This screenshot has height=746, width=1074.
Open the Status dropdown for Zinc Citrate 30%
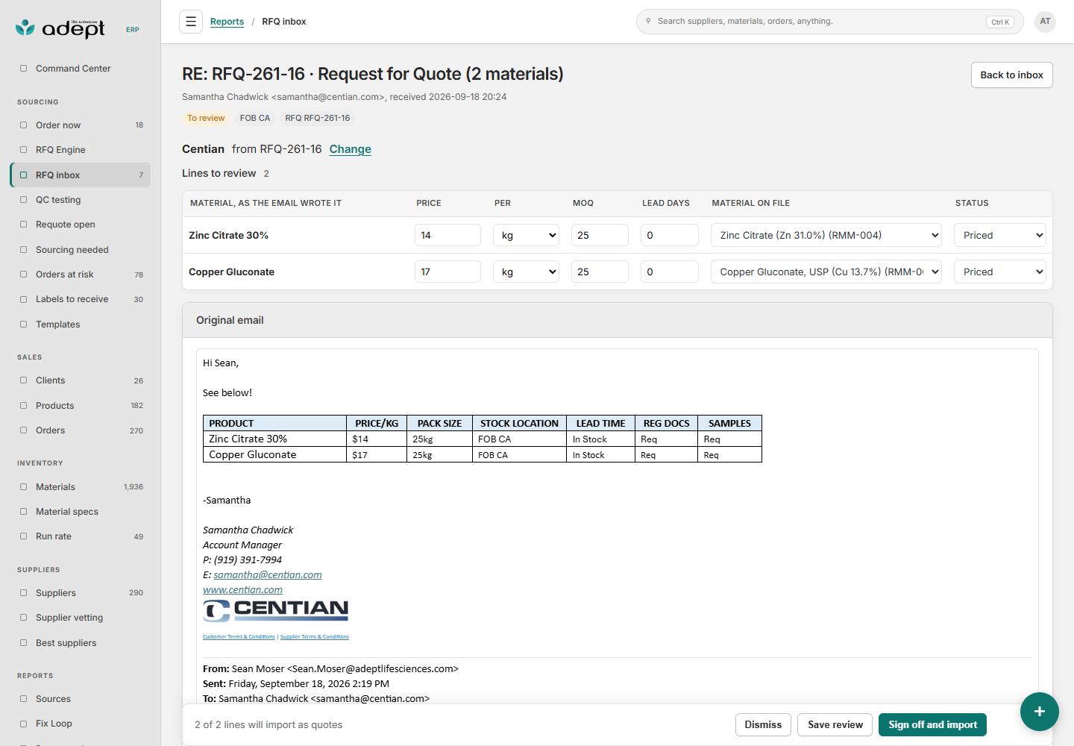click(x=1000, y=235)
